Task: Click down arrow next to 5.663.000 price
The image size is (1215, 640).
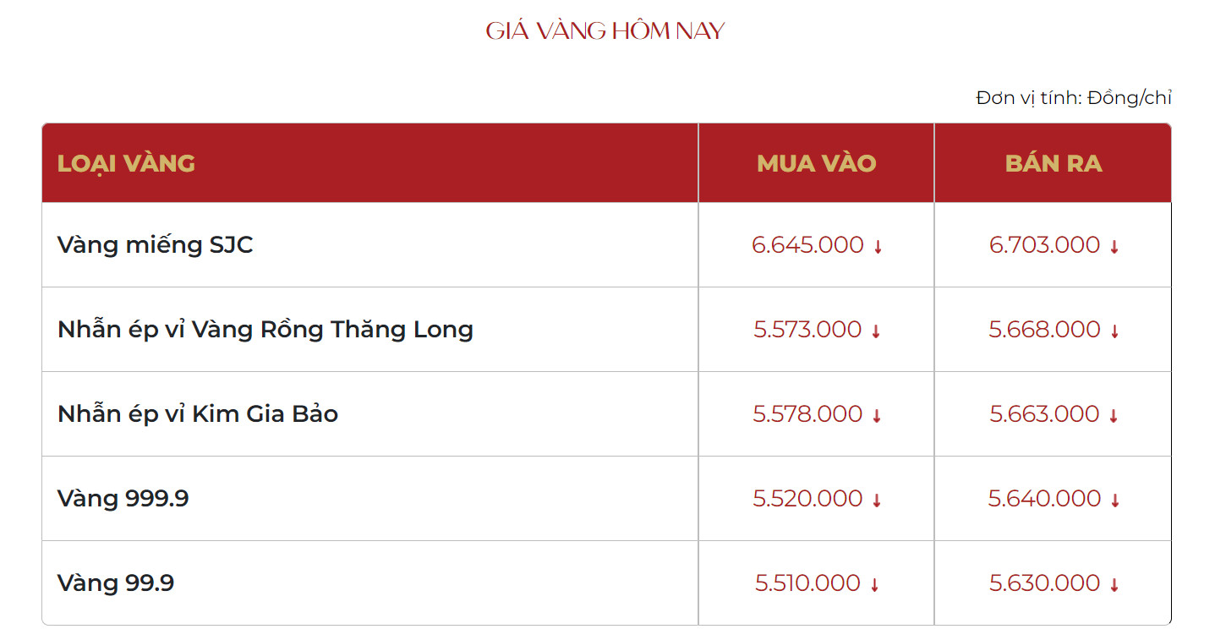Action: [x=1114, y=416]
